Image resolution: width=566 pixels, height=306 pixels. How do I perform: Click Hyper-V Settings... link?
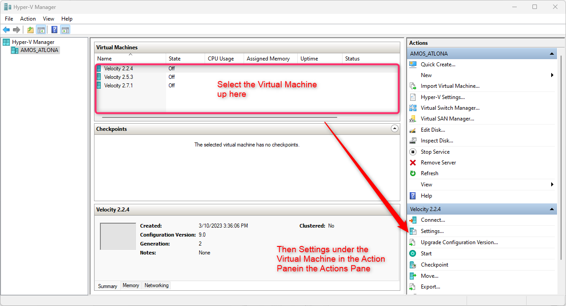443,97
